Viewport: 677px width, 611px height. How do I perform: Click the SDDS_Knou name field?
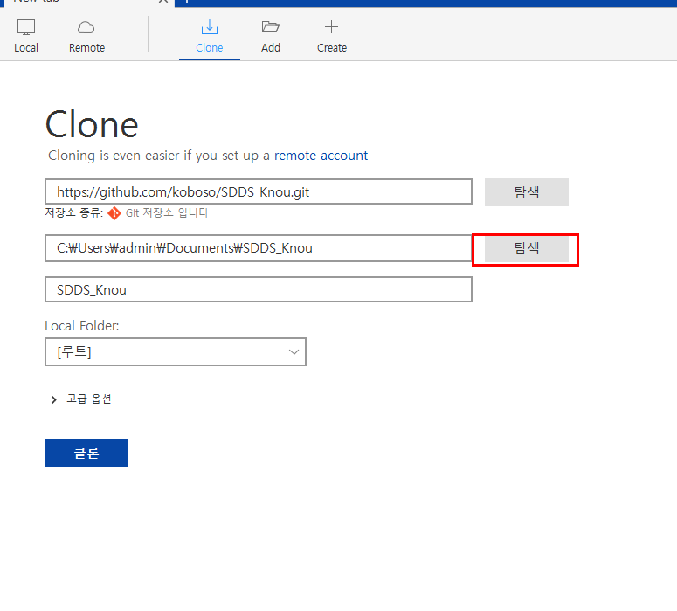(x=259, y=289)
